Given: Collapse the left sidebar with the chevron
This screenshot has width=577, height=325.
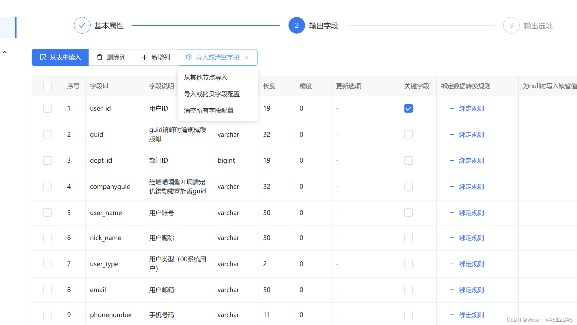Looking at the screenshot, I should [5, 52].
